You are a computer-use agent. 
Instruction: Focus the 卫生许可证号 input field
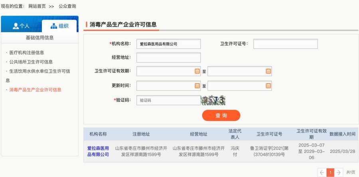(285, 44)
